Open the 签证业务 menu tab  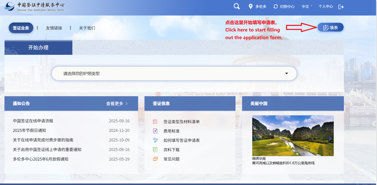point(21,28)
